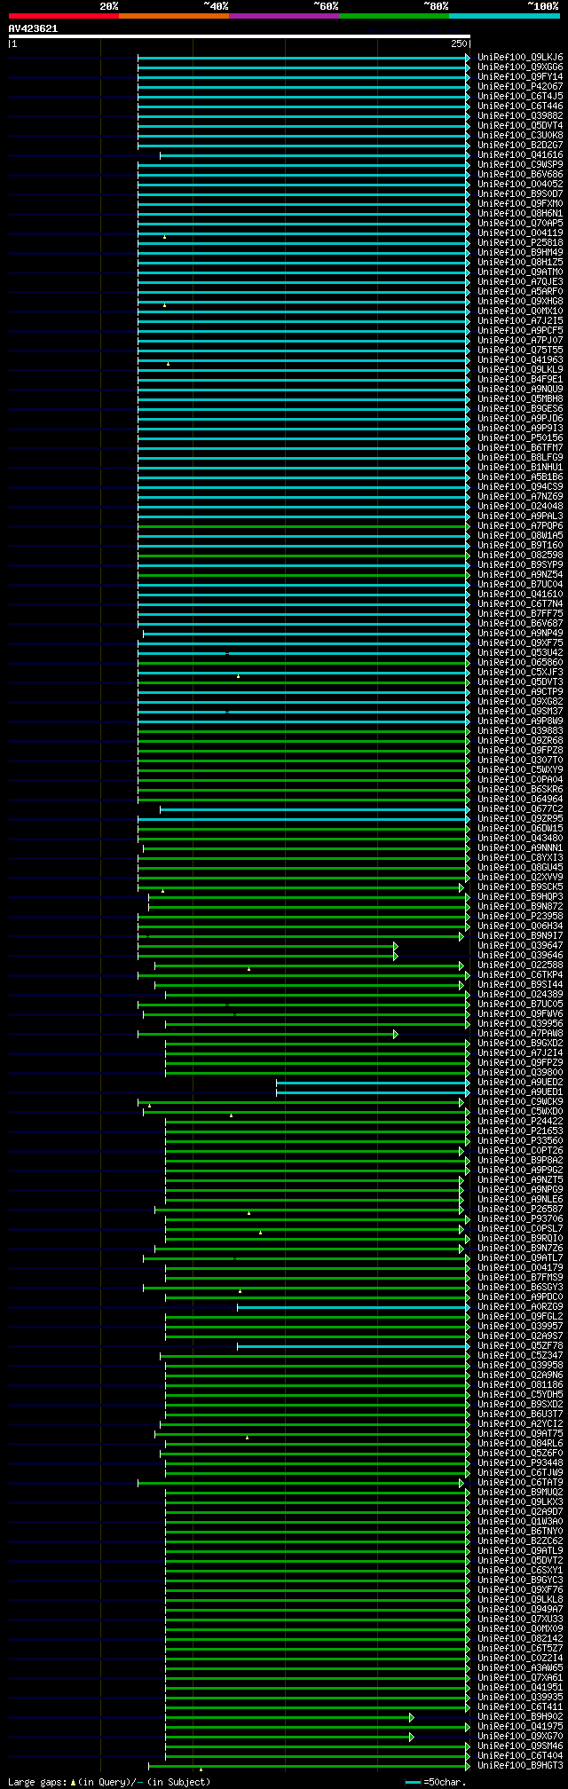The width and height of the screenshot is (568, 1789).
Task: Select hit label UniRef100_O64964
Action: click(x=520, y=799)
